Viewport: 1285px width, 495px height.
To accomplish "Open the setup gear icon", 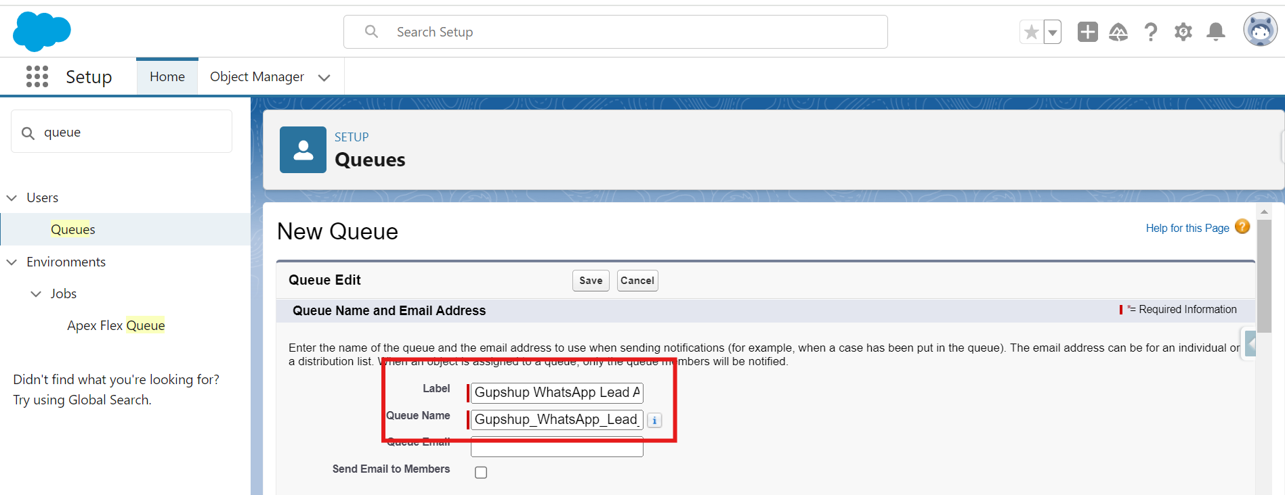I will [x=1183, y=32].
